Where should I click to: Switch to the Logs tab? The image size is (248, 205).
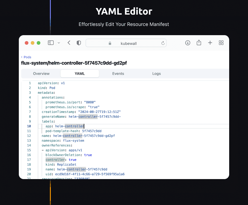pyautogui.click(x=156, y=74)
